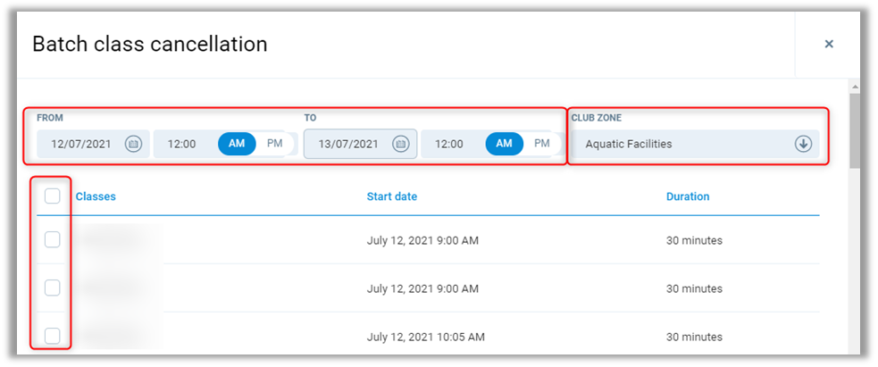
Task: Switch FROM time to PM
Action: (x=274, y=144)
